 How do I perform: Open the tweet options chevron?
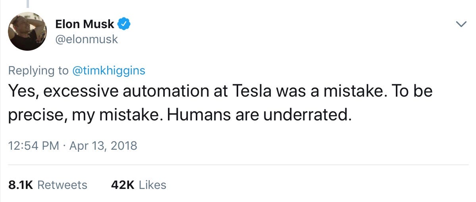[461, 24]
